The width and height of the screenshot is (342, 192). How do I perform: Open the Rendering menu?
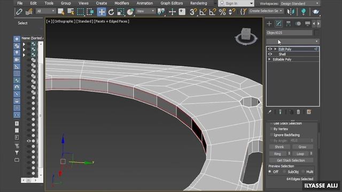pyautogui.click(x=198, y=3)
